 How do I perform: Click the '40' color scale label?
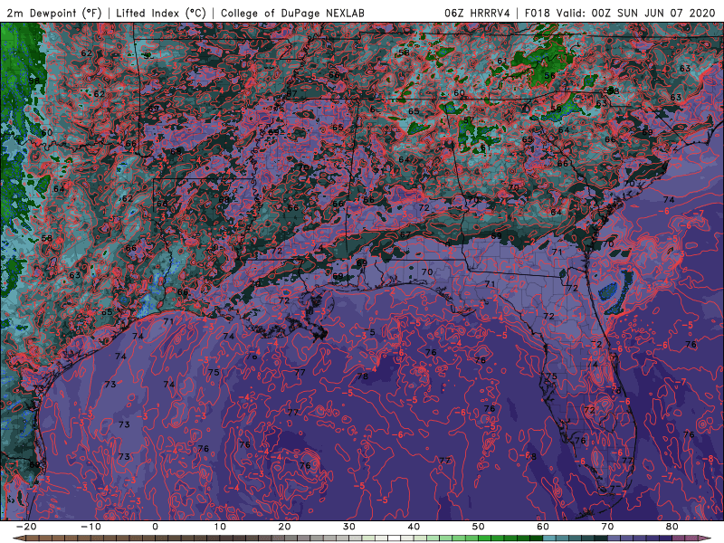414,527
